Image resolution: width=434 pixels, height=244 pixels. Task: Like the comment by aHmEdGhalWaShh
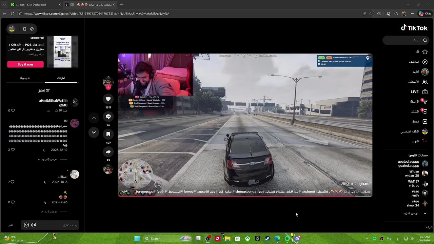pyautogui.click(x=13, y=110)
